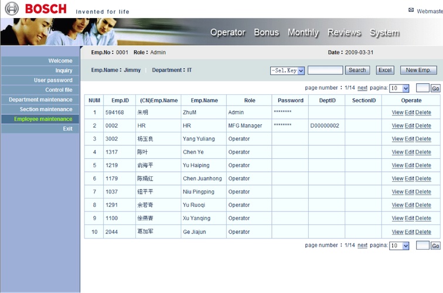The image size is (443, 293).
Task: Click the top next page link
Action: pos(362,88)
